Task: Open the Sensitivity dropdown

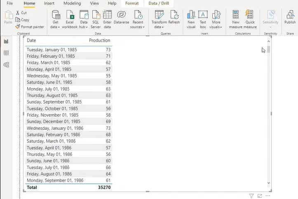Action: click(270, 19)
